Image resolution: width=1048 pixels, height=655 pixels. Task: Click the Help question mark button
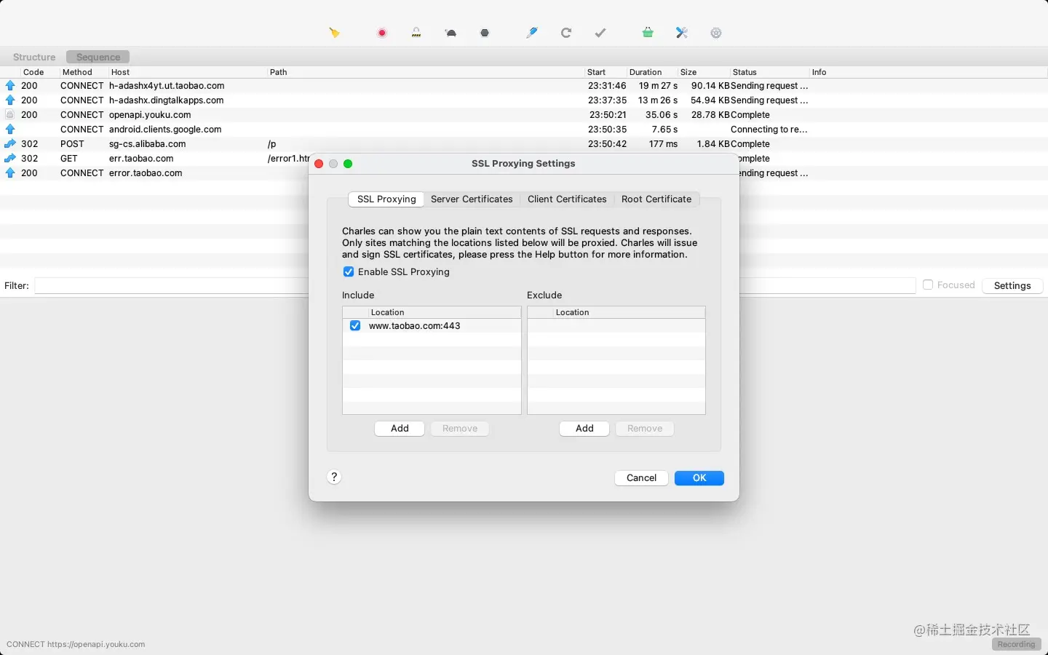tap(334, 477)
